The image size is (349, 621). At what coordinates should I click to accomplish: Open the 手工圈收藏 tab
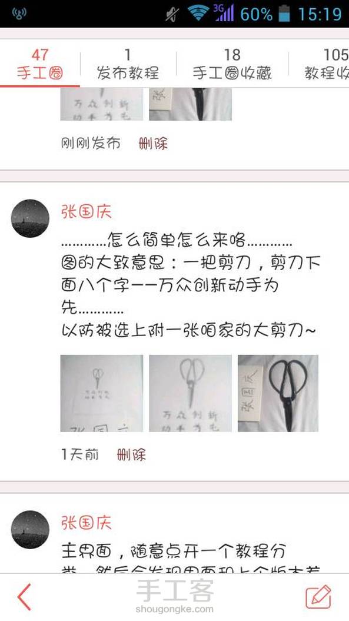click(x=232, y=64)
